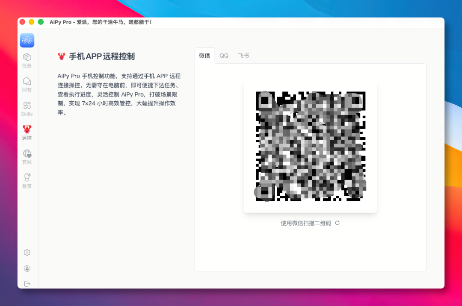462x306 pixels.
Task: Click the logout icon at sidebar bottom
Action: 27,283
